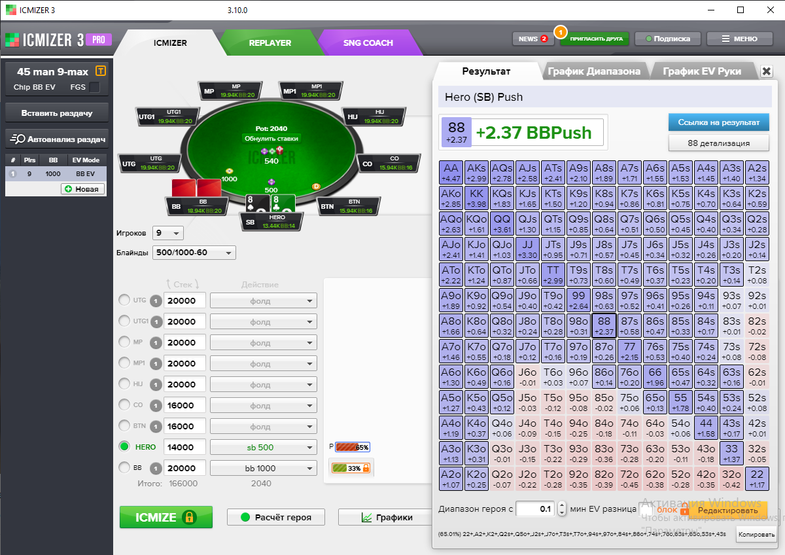Image resolution: width=785 pixels, height=555 pixels.
Task: Enable the FGS checkbox
Action: point(95,87)
